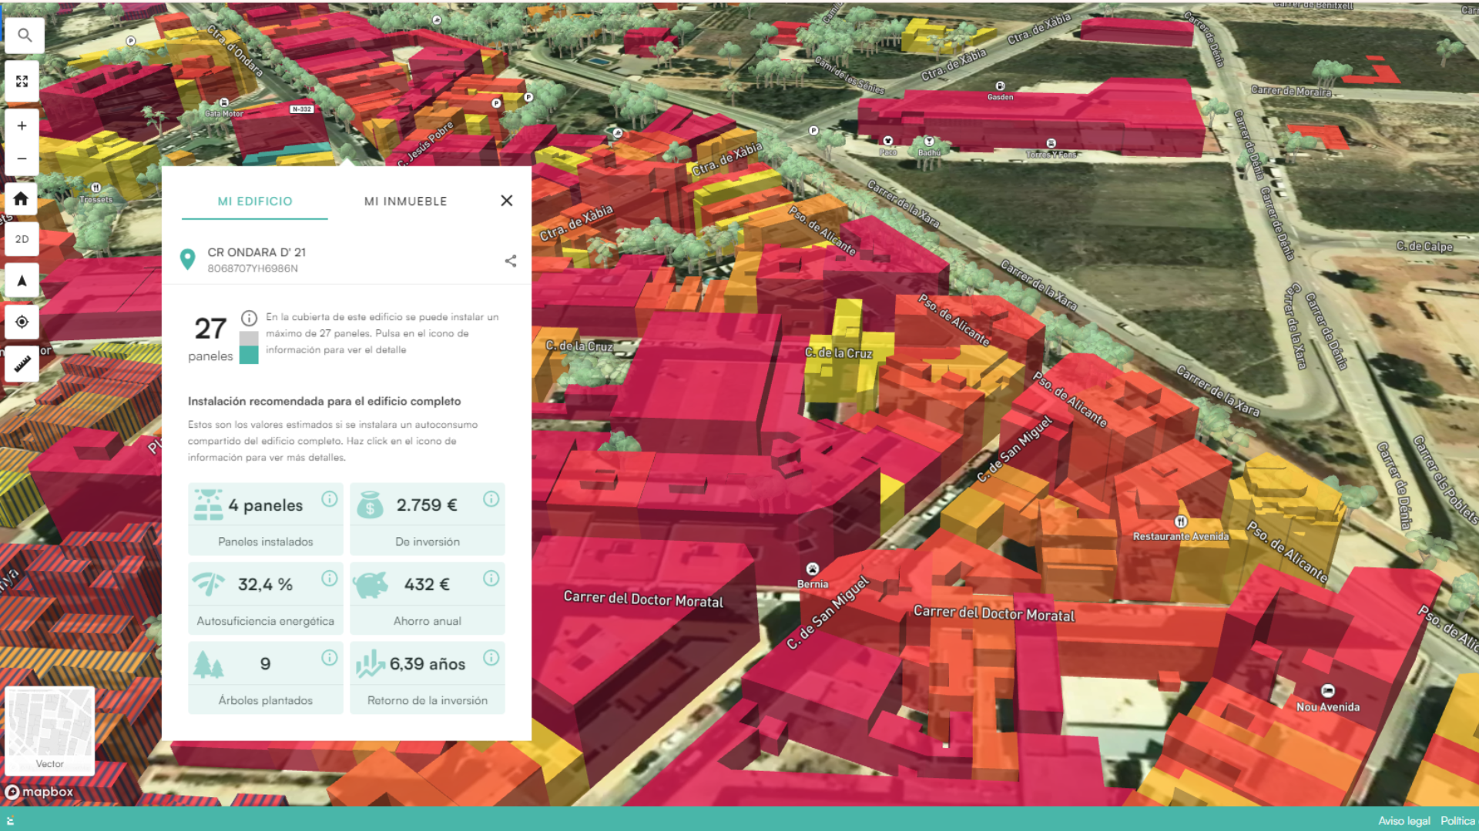This screenshot has width=1479, height=831.
Task: Zoom out with the minus button
Action: pyautogui.click(x=21, y=158)
